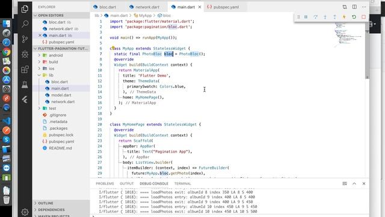The image size is (385, 217).
Task: Click Step Over in debug toolbar
Action: pos(315,17)
